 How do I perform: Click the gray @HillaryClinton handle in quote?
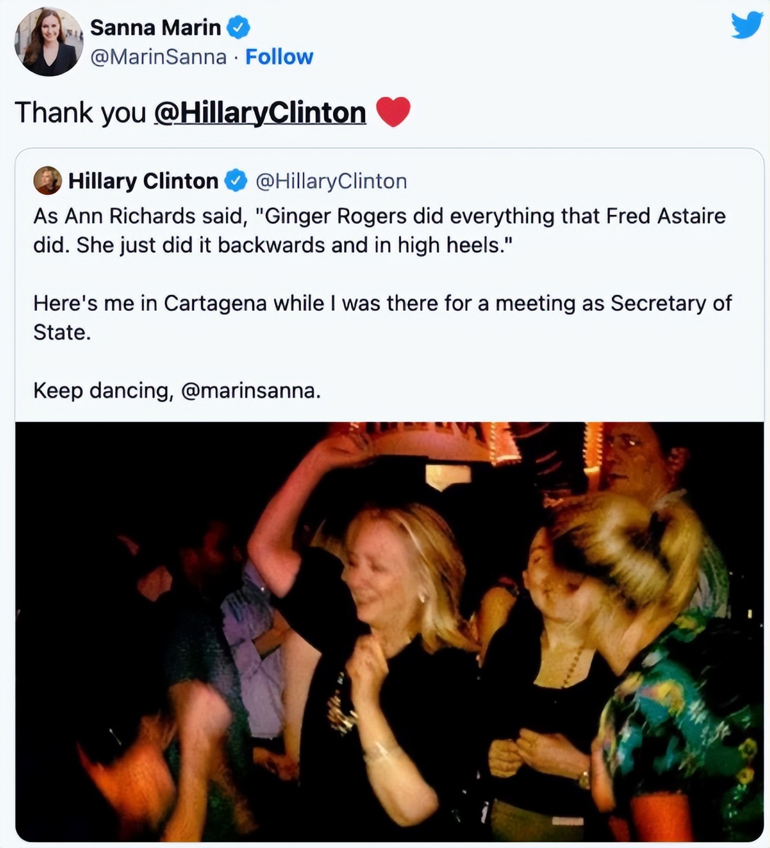click(x=331, y=180)
